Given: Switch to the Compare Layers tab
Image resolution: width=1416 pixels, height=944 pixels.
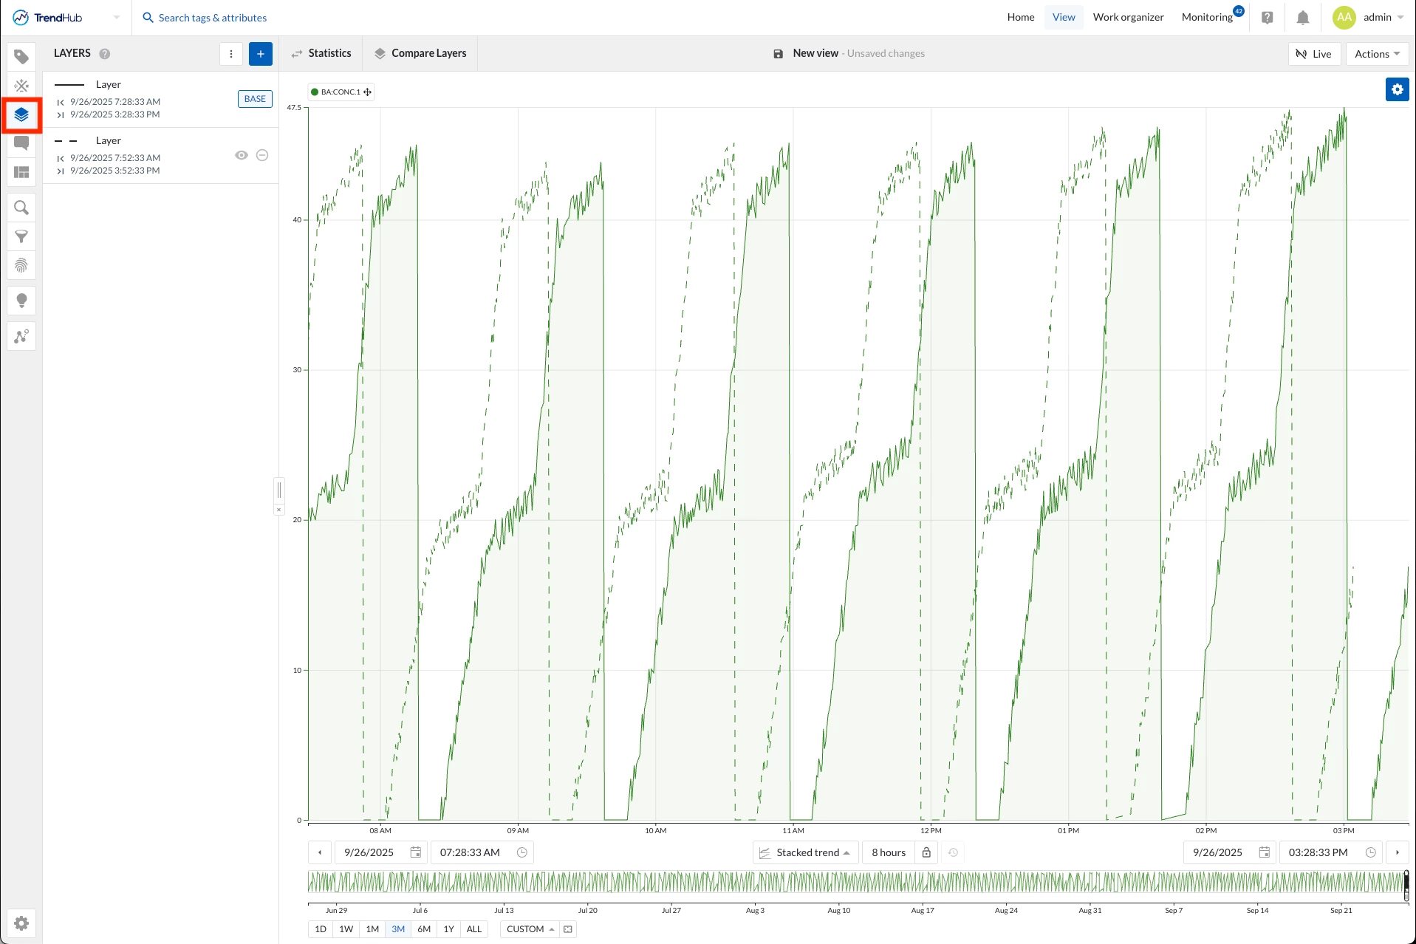Looking at the screenshot, I should pos(420,54).
